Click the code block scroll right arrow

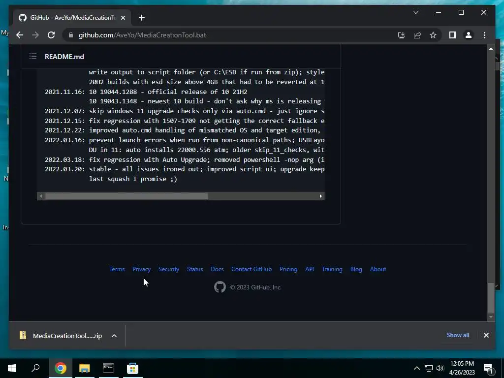[x=320, y=196]
